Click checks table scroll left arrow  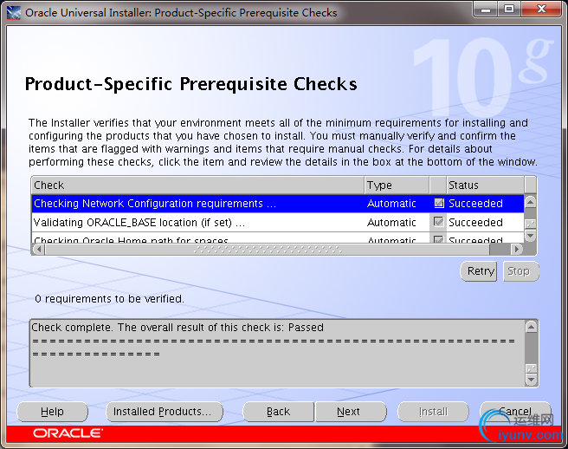(x=39, y=249)
